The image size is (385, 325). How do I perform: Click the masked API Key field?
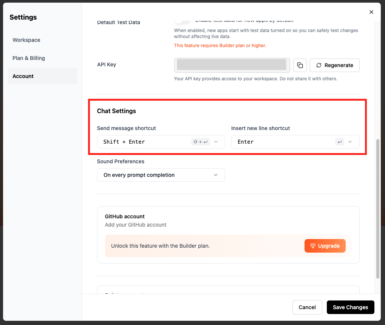tap(232, 65)
